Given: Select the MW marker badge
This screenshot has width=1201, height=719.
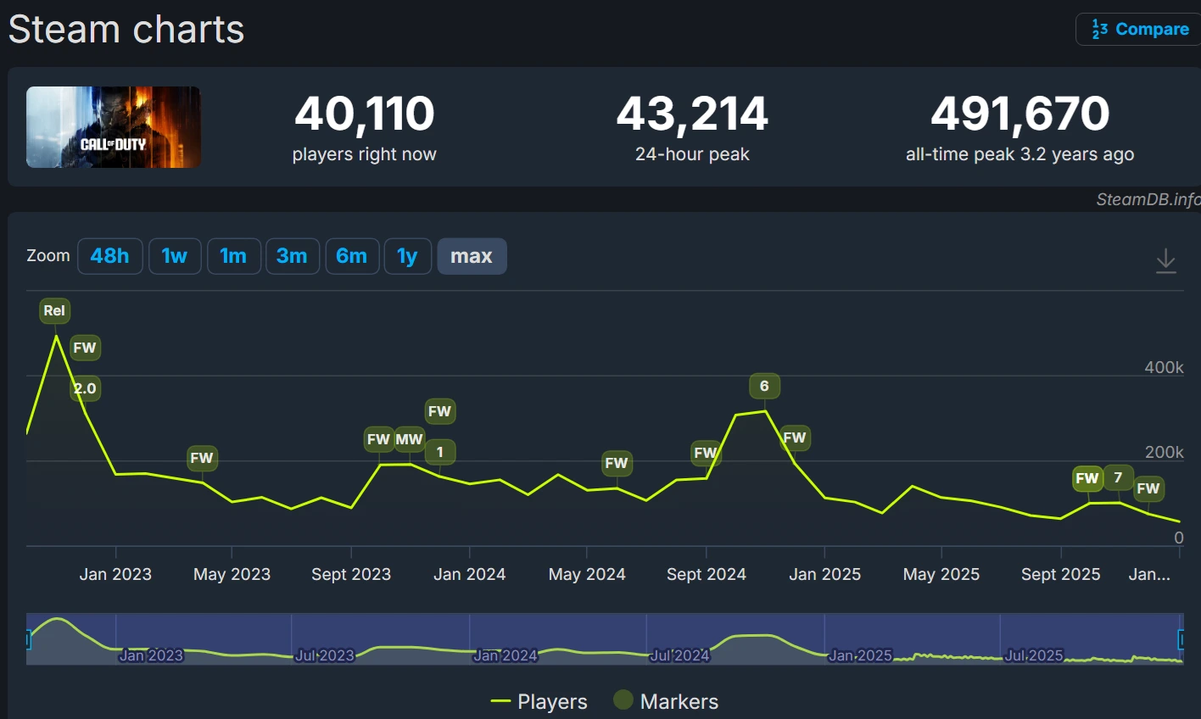Looking at the screenshot, I should [409, 439].
